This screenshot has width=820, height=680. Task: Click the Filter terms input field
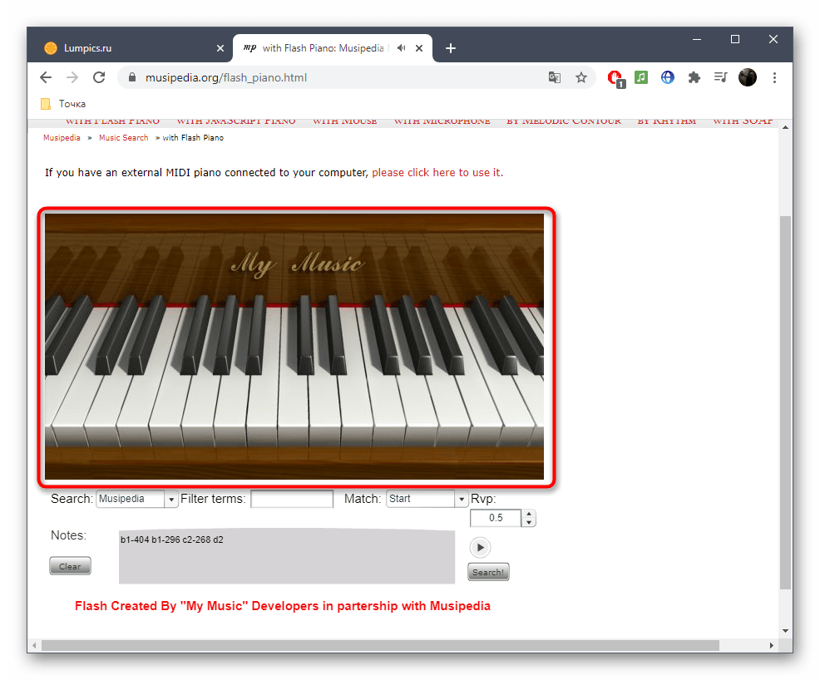(292, 500)
